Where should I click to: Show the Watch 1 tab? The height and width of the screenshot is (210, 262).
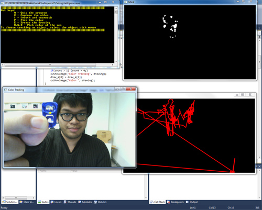[100, 202]
